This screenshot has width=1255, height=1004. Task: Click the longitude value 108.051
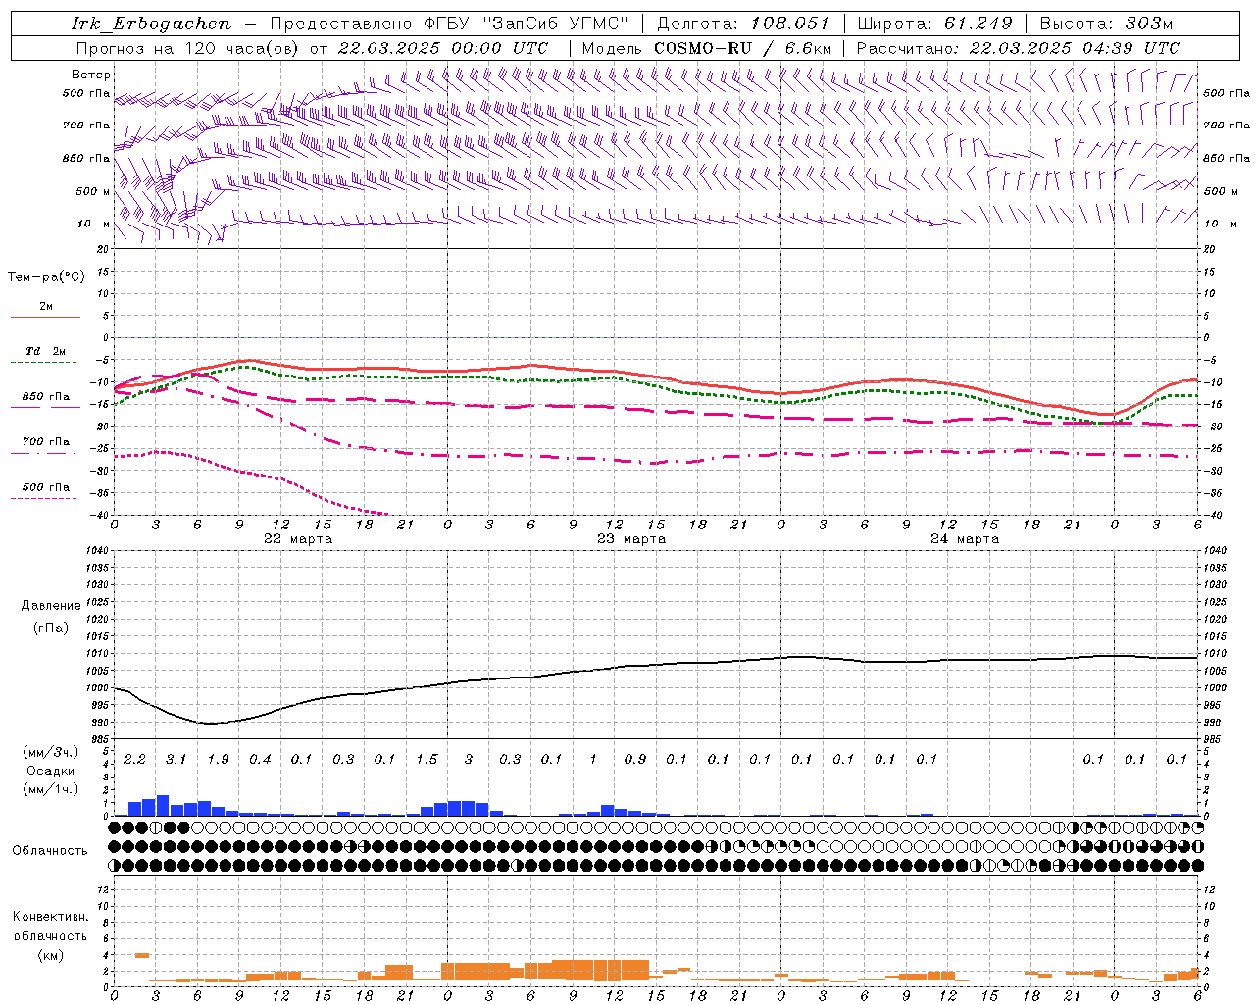tap(790, 24)
